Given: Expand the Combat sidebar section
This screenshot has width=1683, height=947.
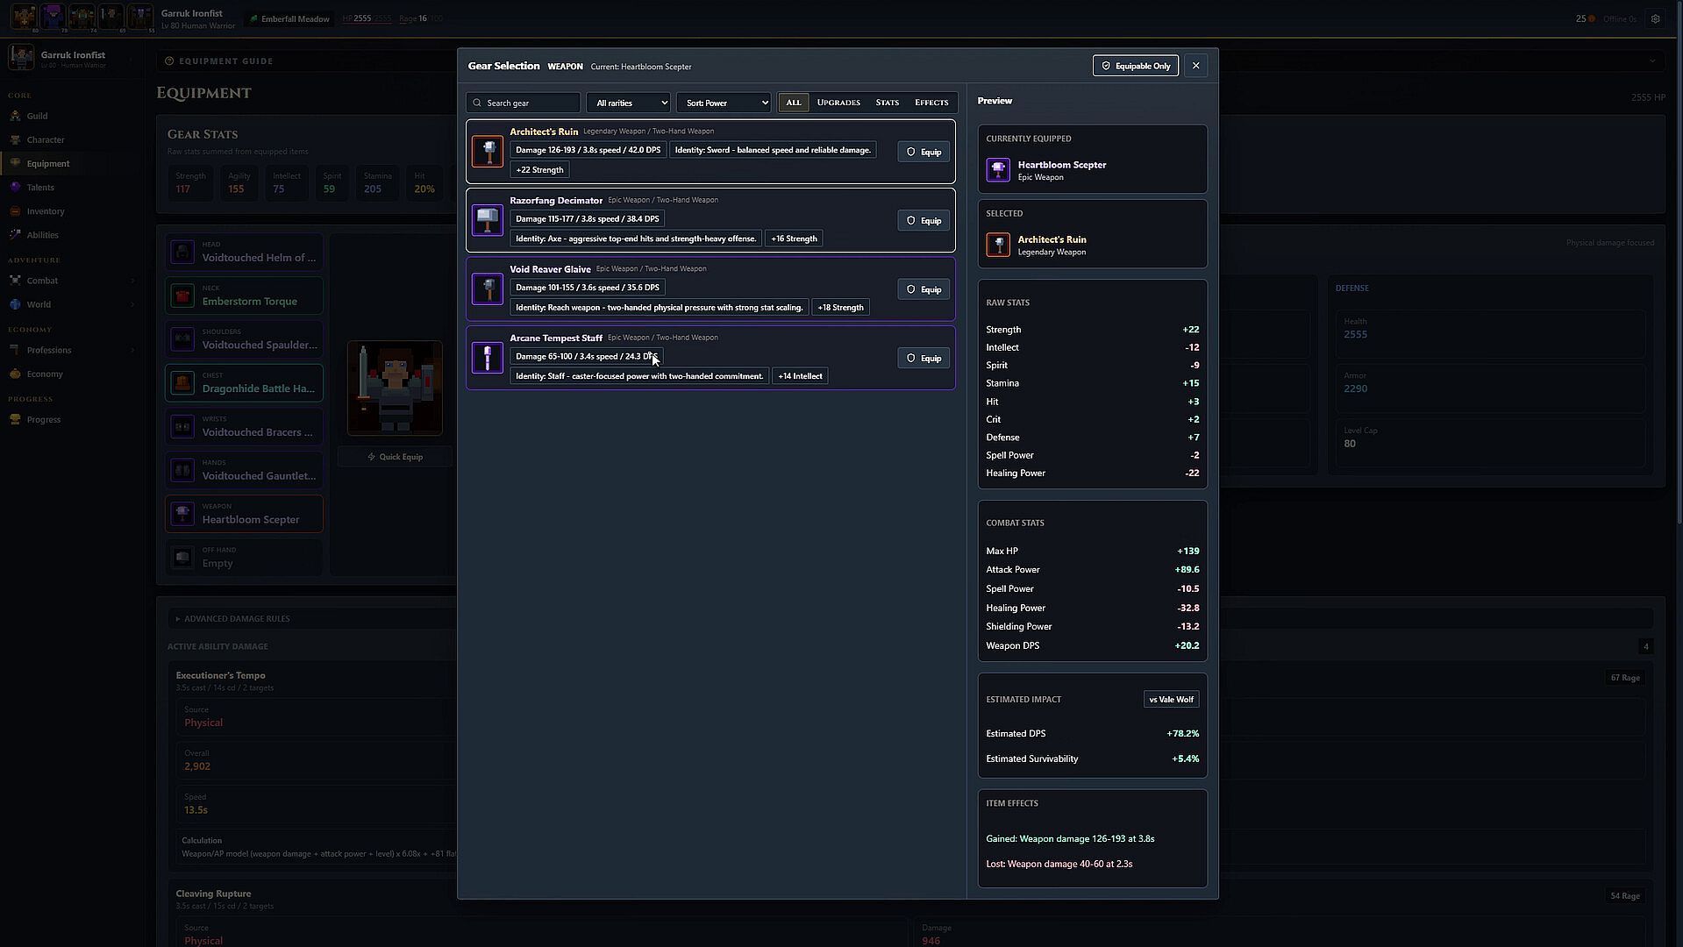Looking at the screenshot, I should click(x=70, y=281).
